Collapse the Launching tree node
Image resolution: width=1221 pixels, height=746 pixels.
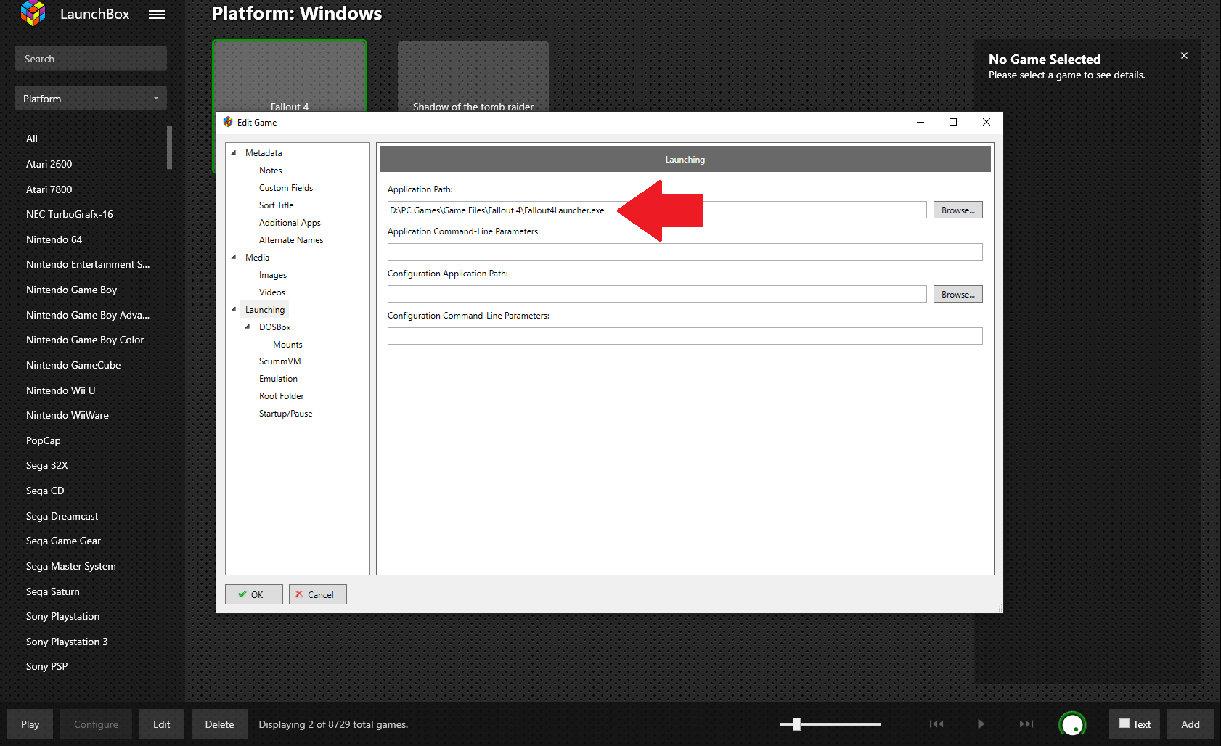point(234,310)
